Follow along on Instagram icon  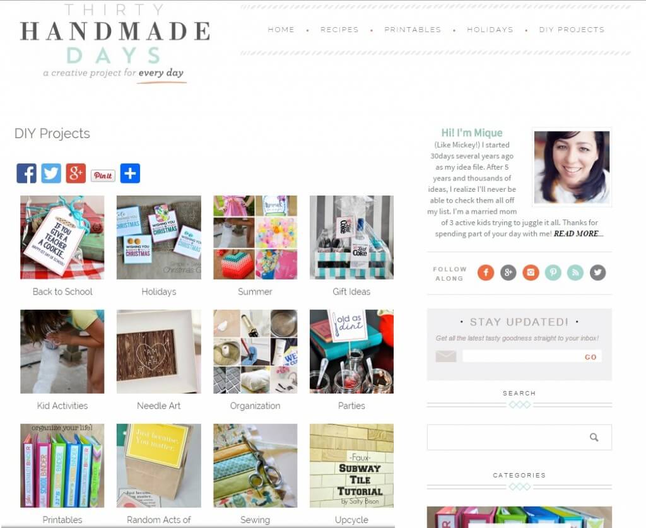pyautogui.click(x=531, y=273)
